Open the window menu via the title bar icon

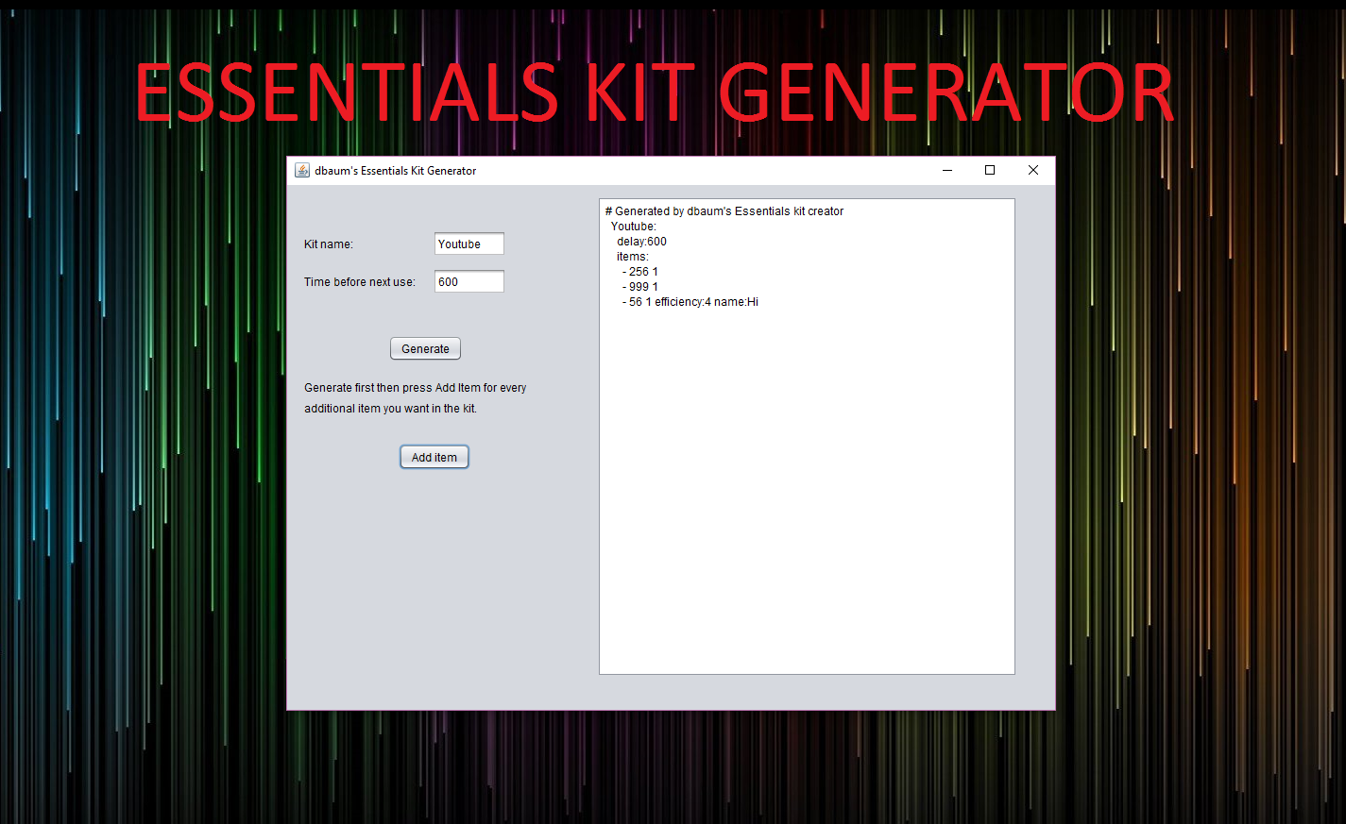301,170
